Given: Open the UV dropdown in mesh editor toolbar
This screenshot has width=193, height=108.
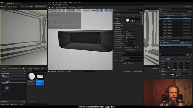Looking at the screenshot, I should point(80,7).
